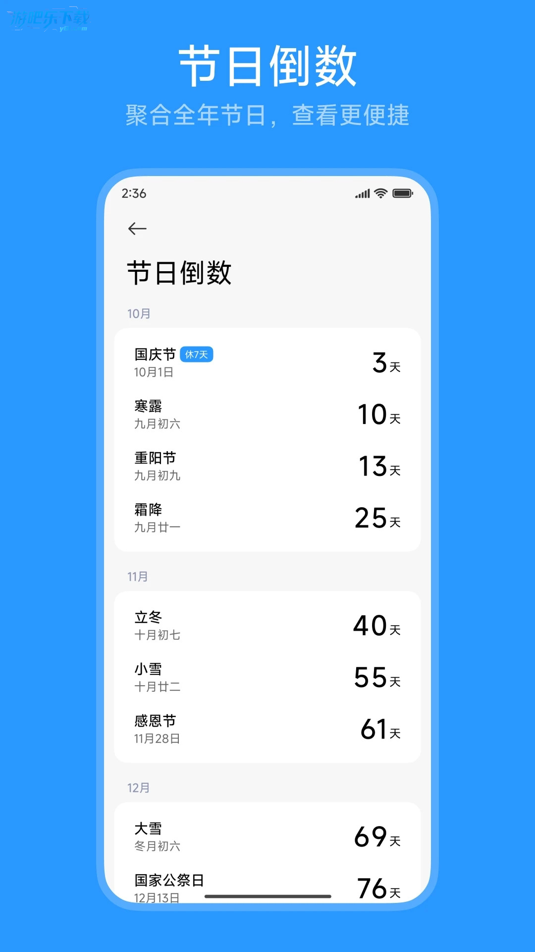Select the 霜降 list item

point(267,518)
